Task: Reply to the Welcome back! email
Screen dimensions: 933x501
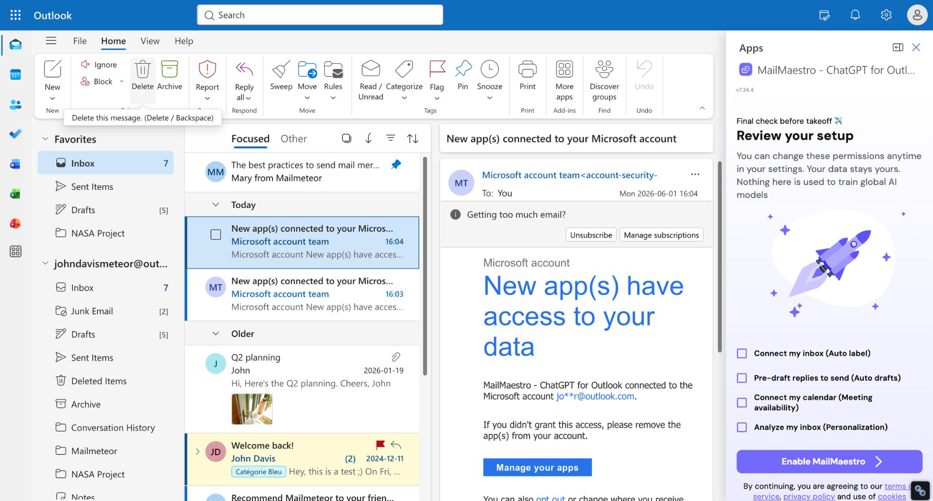Action: pyautogui.click(x=396, y=445)
